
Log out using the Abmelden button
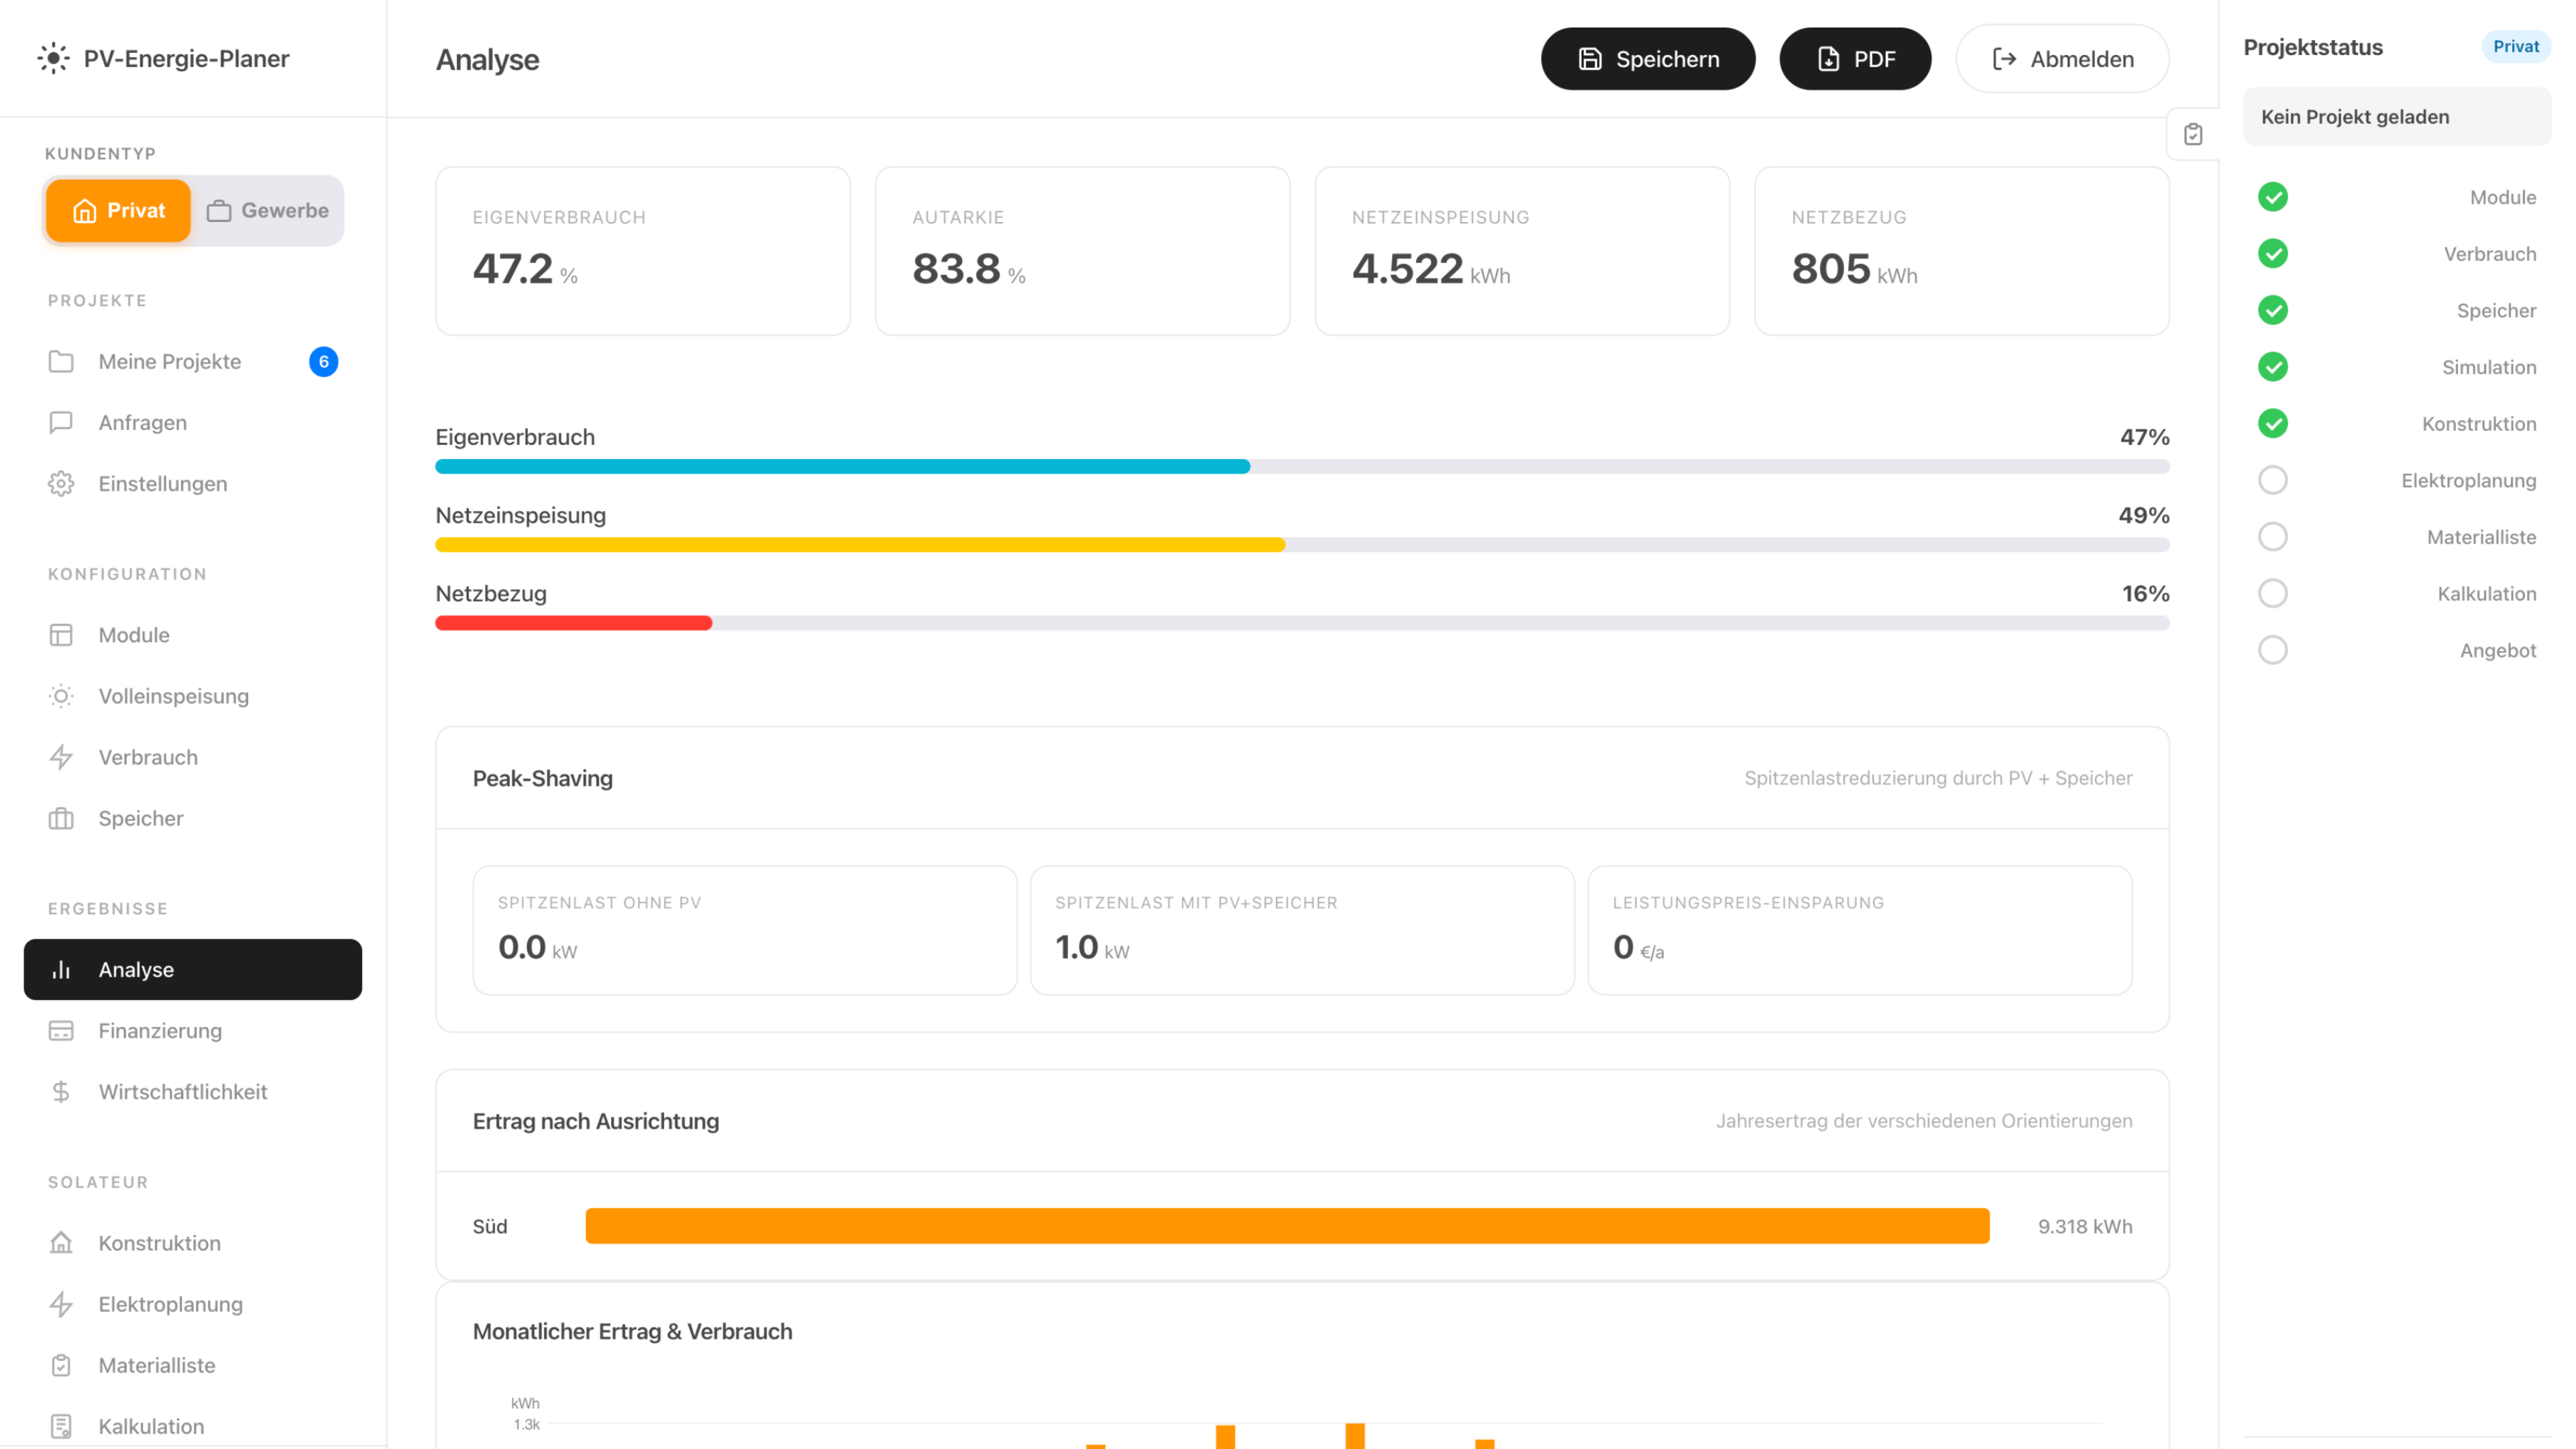point(2062,59)
